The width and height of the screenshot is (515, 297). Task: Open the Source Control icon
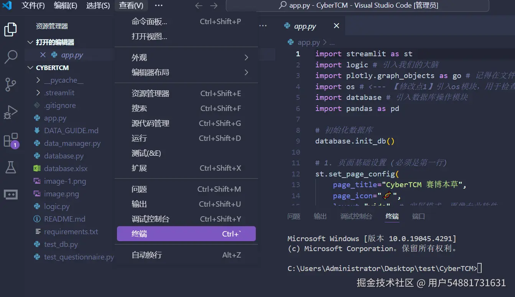coord(10,84)
